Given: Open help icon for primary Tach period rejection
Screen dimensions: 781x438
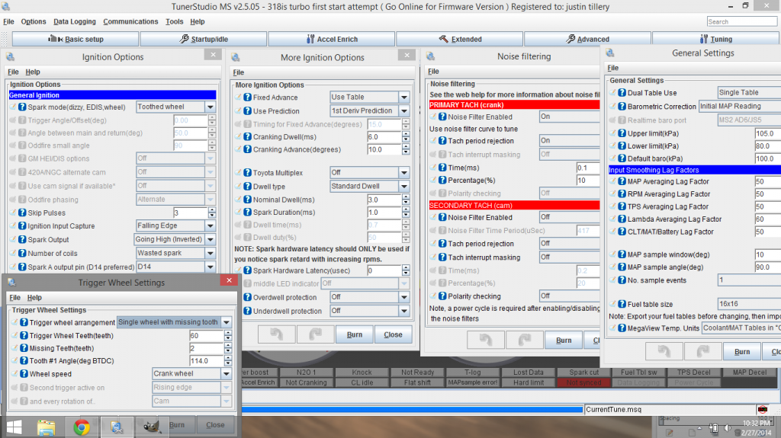Looking at the screenshot, I should click(x=442, y=141).
